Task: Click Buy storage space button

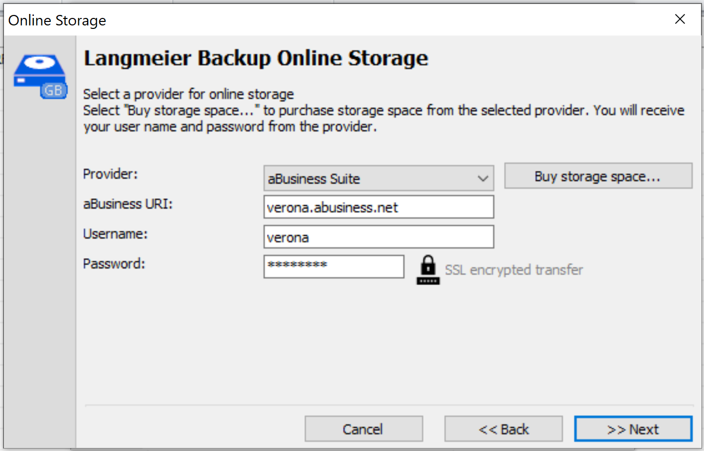Action: (598, 176)
